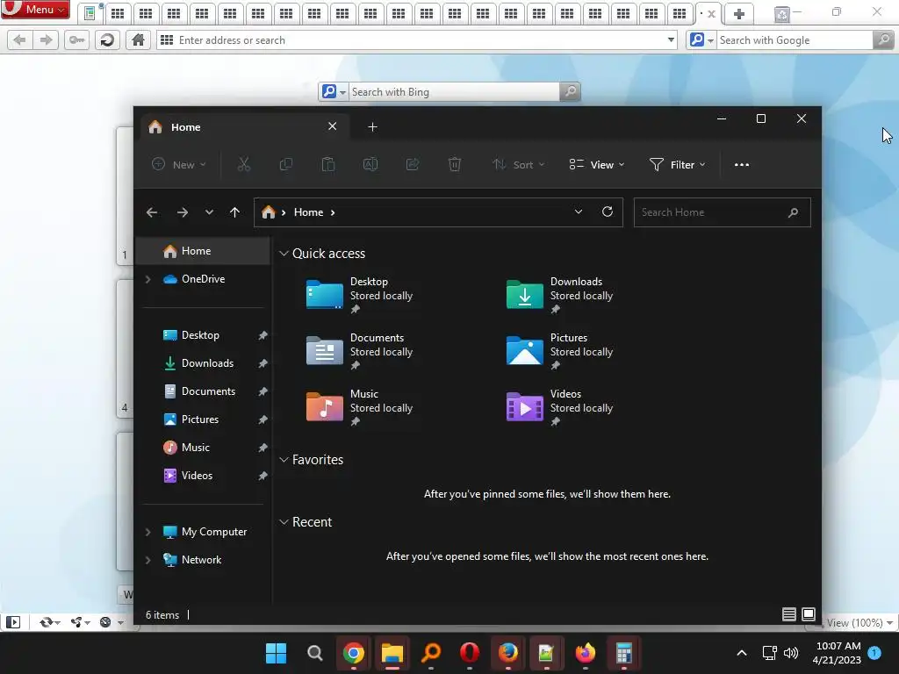Open the Videos folder in Quick access
This screenshot has height=674, width=899.
click(x=560, y=407)
